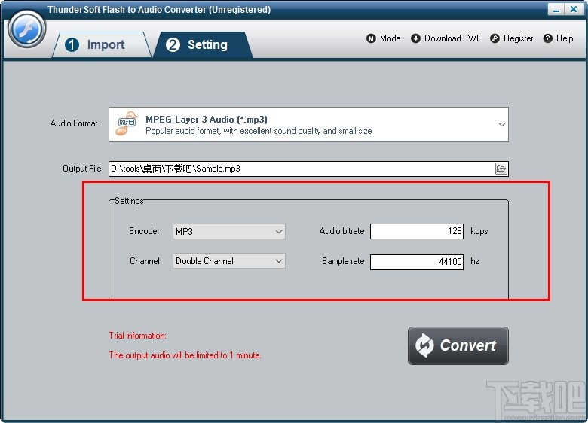Click the 'kbps' unit label
Viewport: 588px width, 423px height.
479,231
